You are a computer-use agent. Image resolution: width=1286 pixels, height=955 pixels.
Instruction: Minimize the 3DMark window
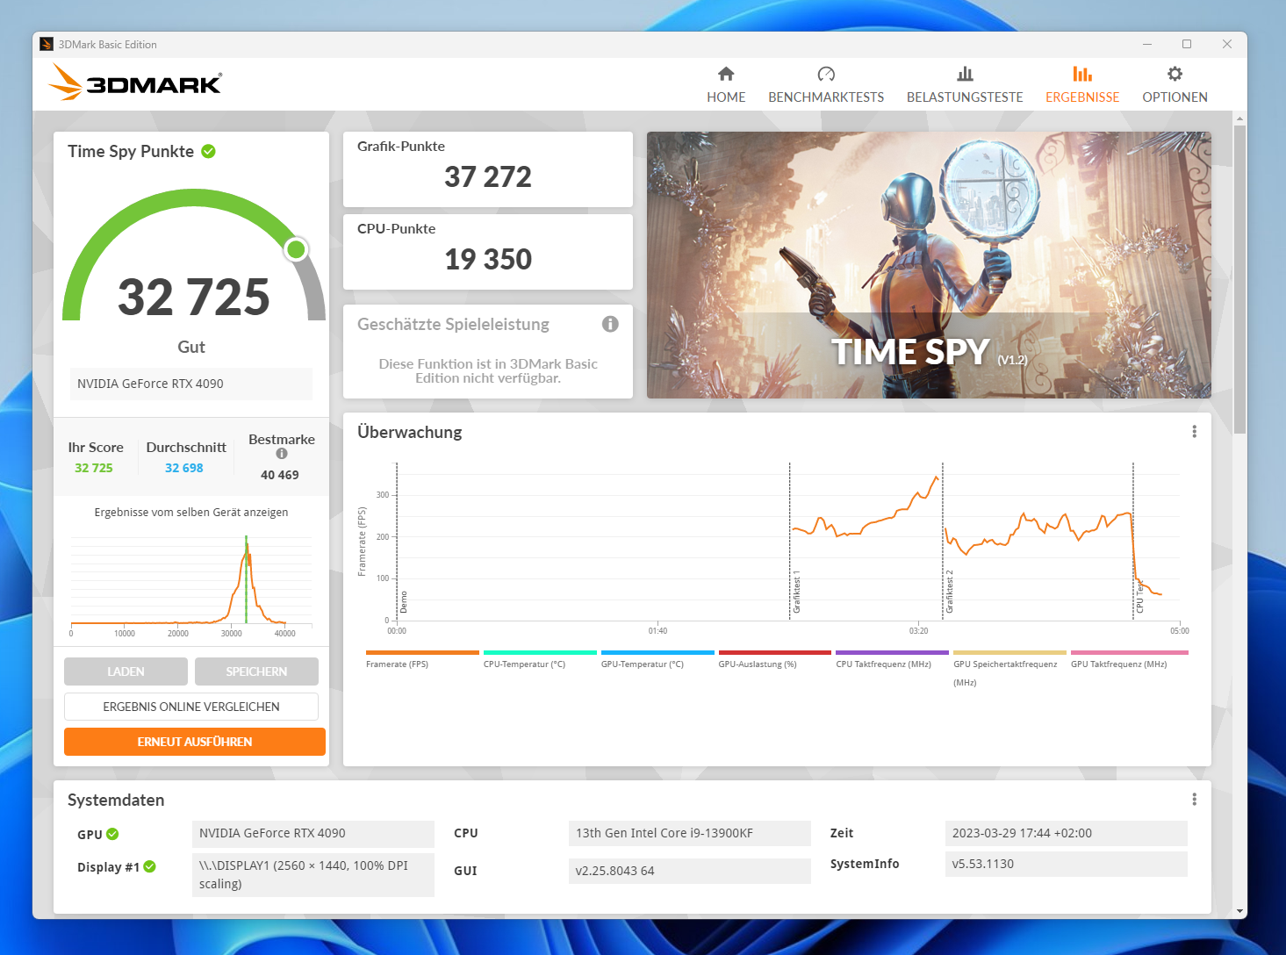1146,44
